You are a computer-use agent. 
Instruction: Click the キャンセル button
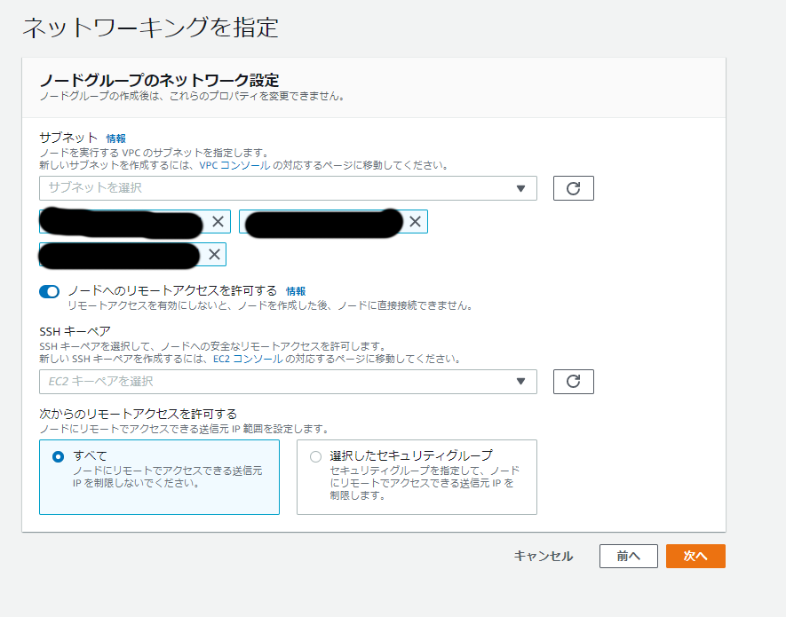(x=544, y=557)
